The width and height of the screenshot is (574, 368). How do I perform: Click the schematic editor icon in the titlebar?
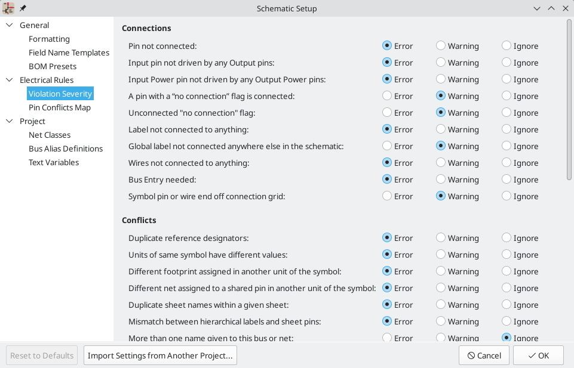click(x=8, y=8)
